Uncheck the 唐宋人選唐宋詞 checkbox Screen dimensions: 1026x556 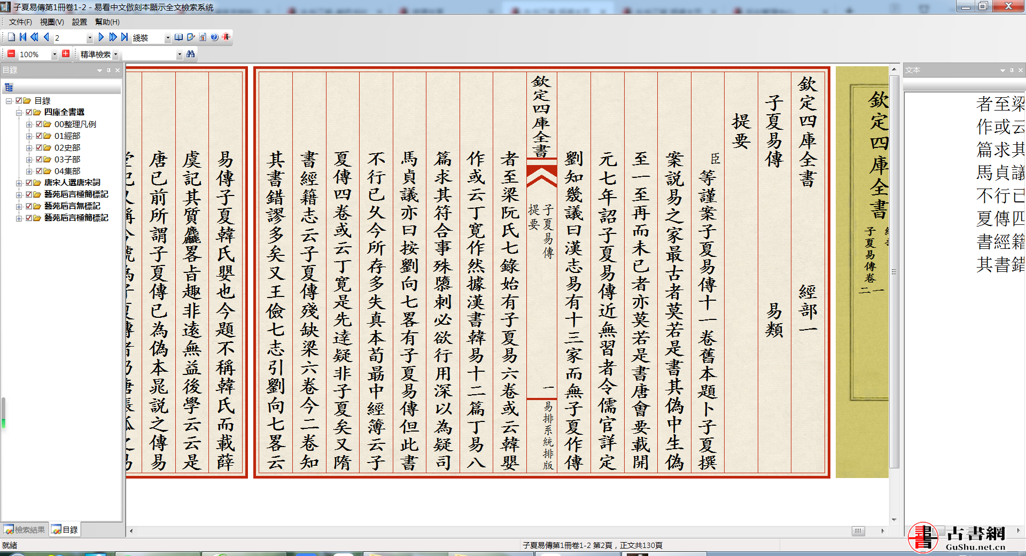pyautogui.click(x=29, y=183)
